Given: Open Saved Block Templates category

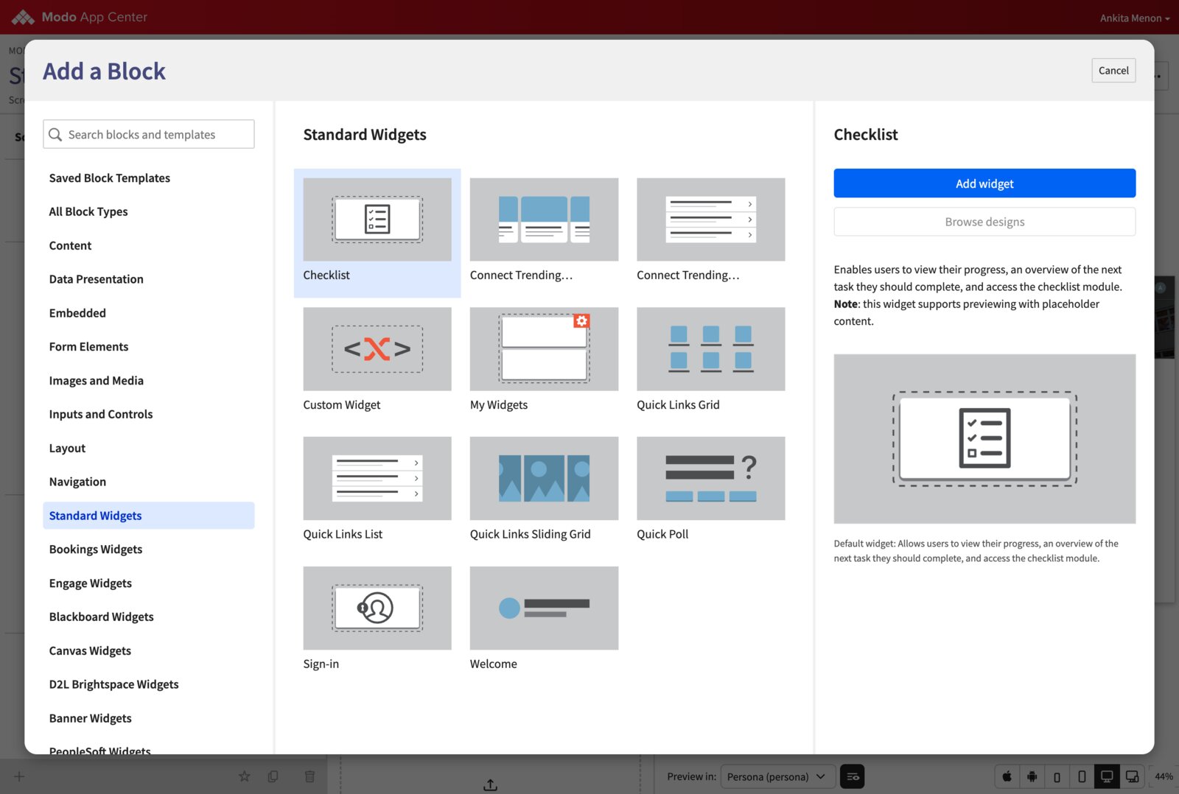Looking at the screenshot, I should [x=149, y=178].
